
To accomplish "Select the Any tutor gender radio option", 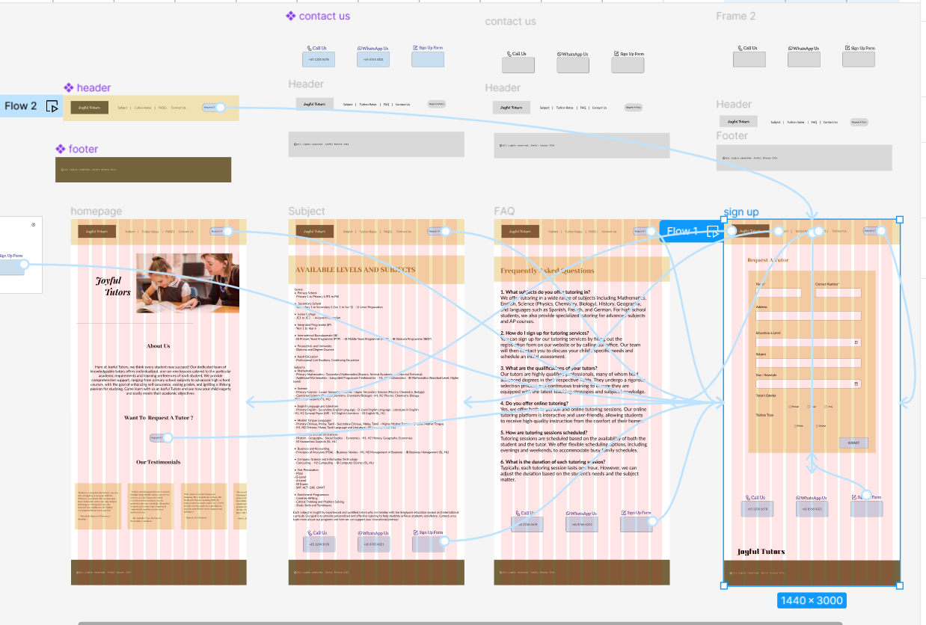I will pos(825,407).
